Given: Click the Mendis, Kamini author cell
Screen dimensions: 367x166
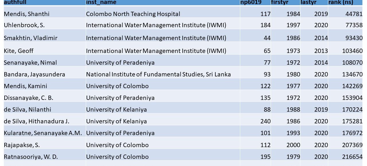Looking at the screenshot, I should [26, 86].
